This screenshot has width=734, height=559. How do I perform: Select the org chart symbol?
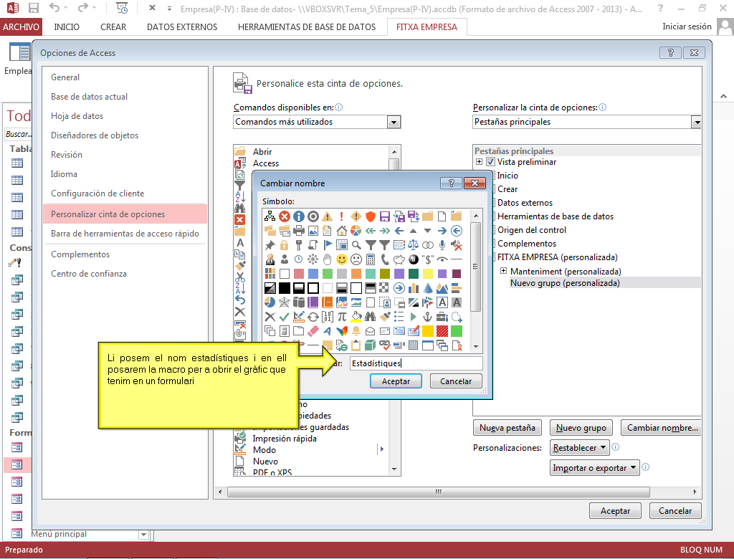(x=270, y=216)
